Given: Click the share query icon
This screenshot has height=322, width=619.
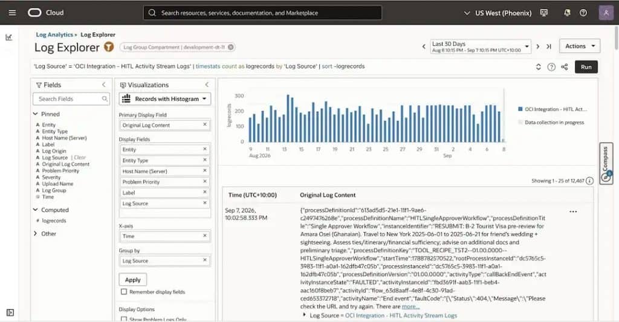Looking at the screenshot, I should pos(565,67).
